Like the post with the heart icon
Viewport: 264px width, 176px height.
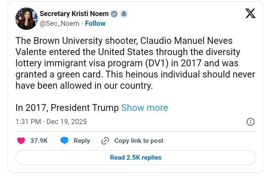(x=21, y=141)
